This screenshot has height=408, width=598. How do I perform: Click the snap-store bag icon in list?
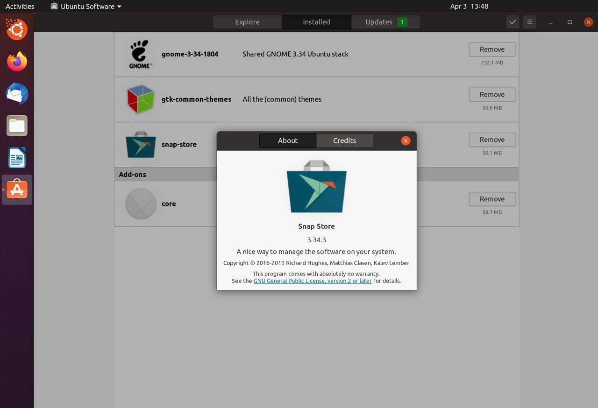coord(140,145)
